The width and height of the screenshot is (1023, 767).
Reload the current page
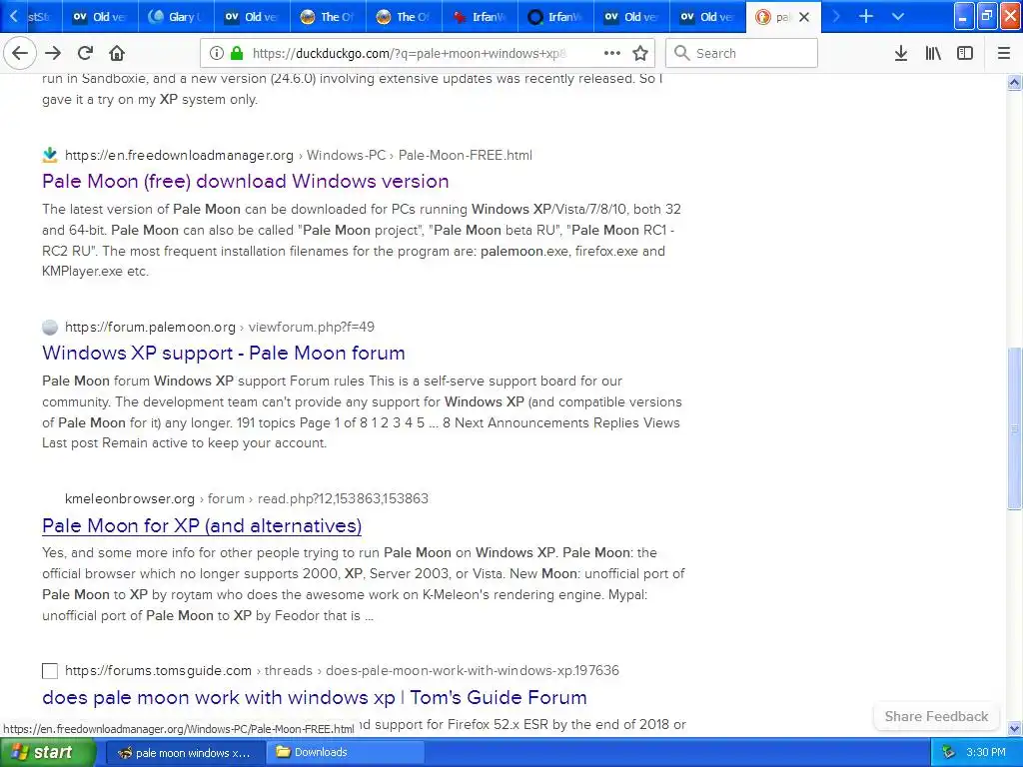coord(85,53)
